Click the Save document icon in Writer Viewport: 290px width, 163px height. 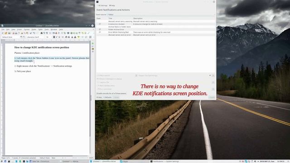9,33
